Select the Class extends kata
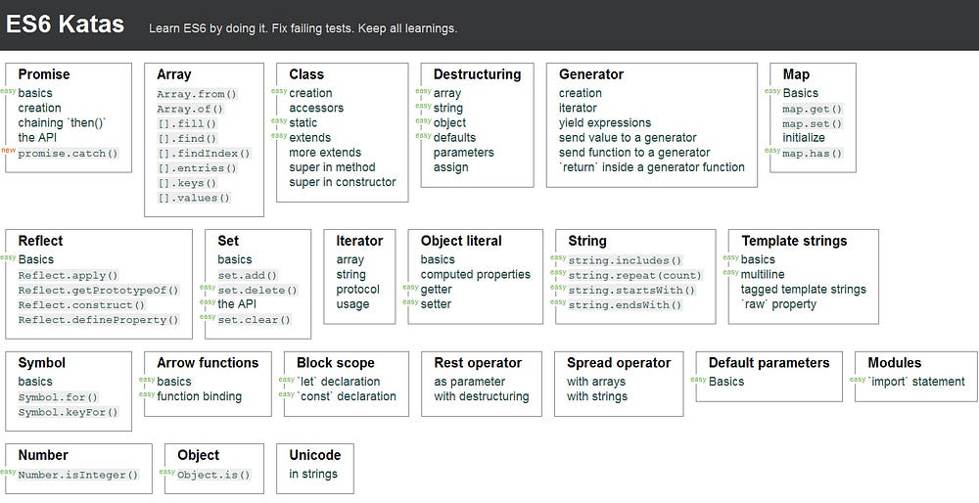Image resolution: width=979 pixels, height=503 pixels. (309, 138)
